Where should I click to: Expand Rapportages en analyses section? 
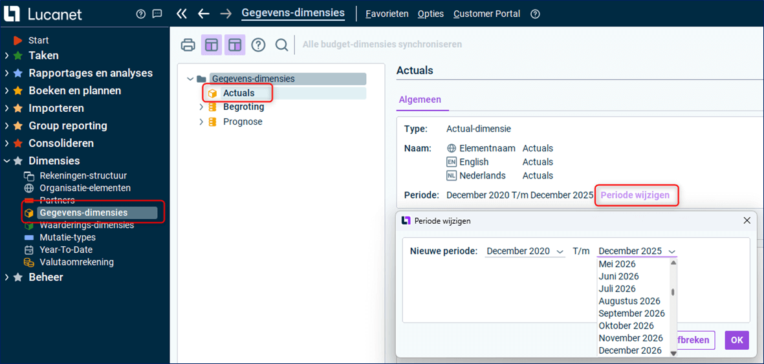[x=6, y=74]
